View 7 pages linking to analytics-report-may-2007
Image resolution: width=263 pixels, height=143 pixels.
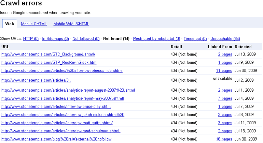(225, 98)
